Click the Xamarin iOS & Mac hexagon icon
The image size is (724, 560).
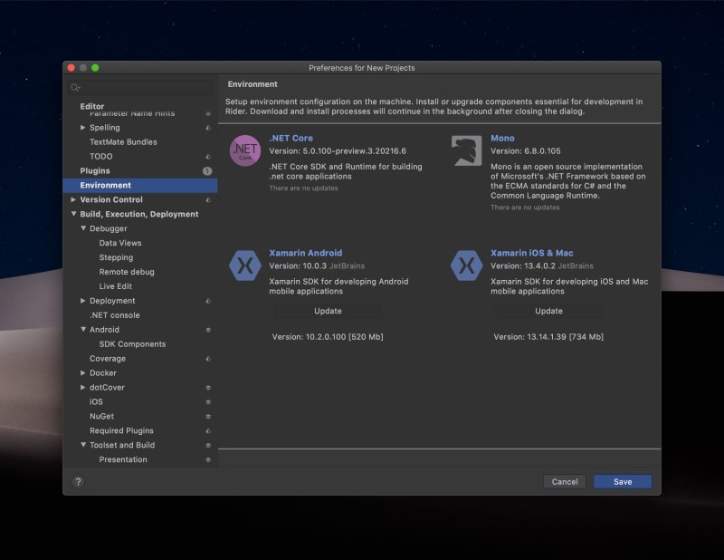(x=466, y=266)
